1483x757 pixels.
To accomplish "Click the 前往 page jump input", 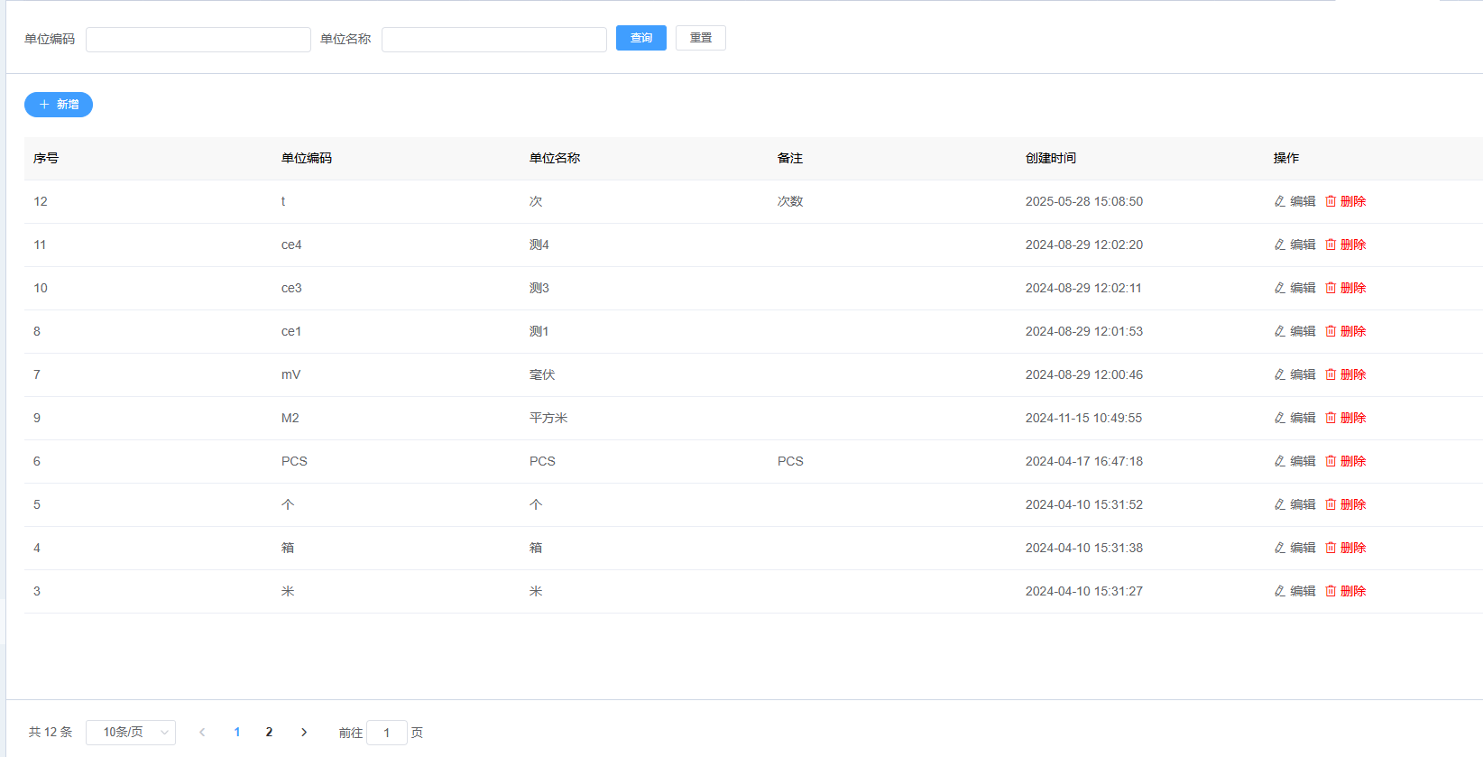I will (x=387, y=733).
